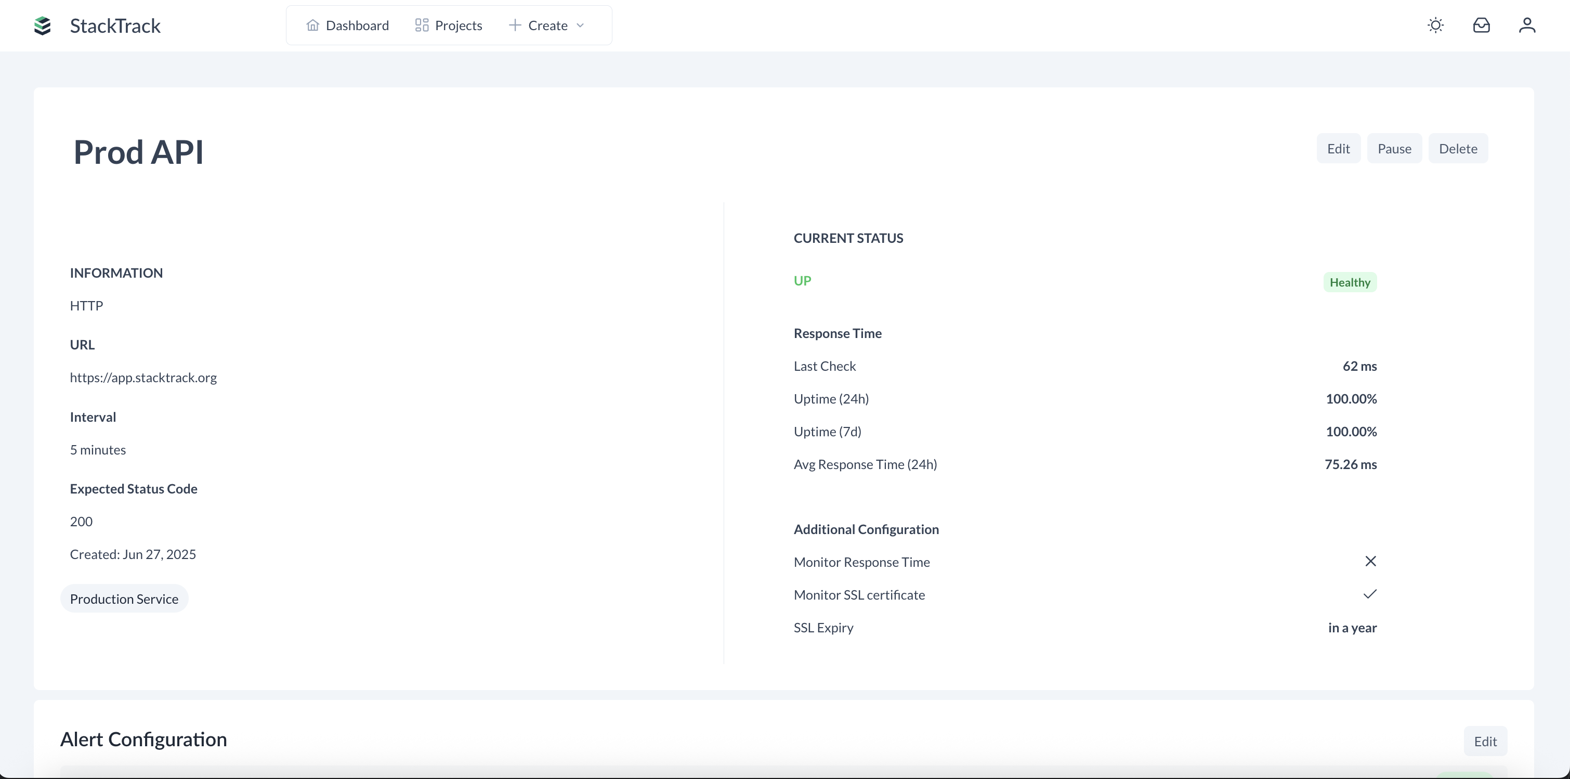This screenshot has width=1570, height=779.
Task: Click the grid icon next to Projects
Action: [421, 25]
